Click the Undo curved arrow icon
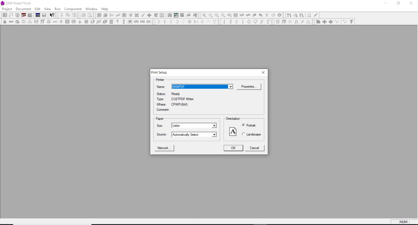Screen dimensions: 418x225 (261, 15)
